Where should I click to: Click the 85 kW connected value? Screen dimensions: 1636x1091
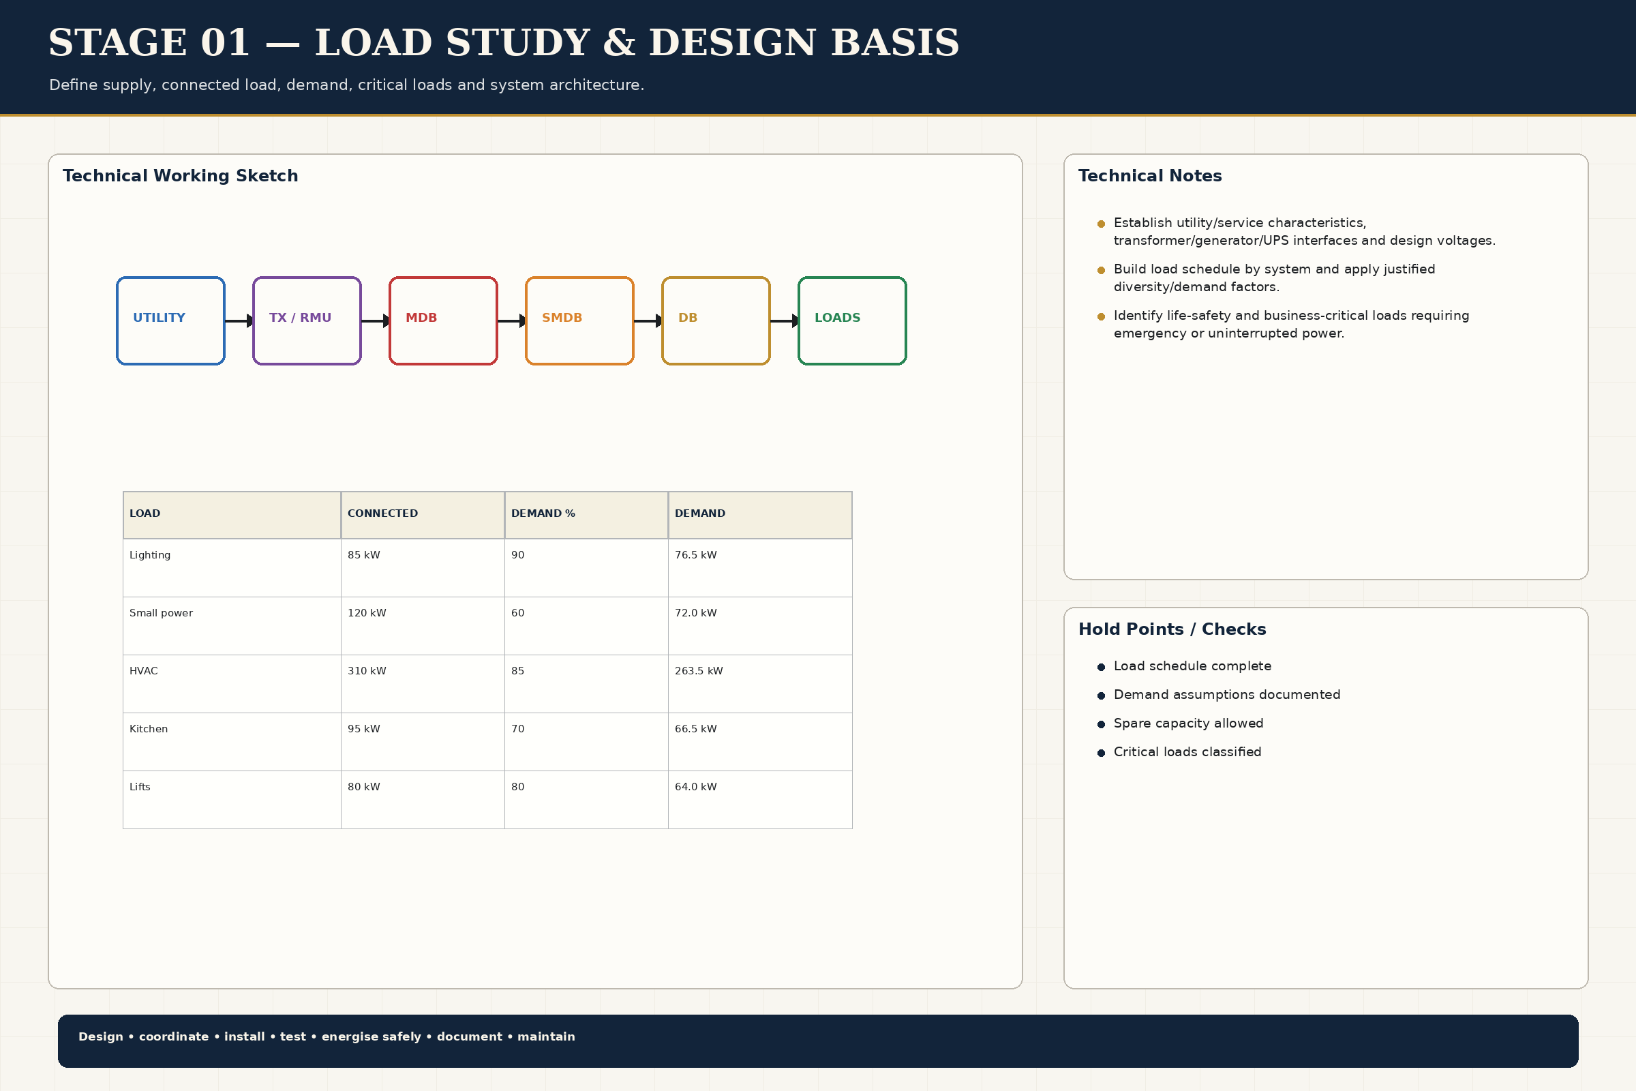[x=364, y=555]
